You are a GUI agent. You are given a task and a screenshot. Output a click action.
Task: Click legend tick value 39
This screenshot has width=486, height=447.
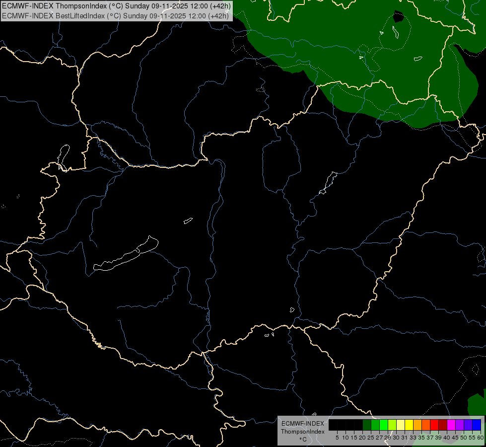point(438,438)
